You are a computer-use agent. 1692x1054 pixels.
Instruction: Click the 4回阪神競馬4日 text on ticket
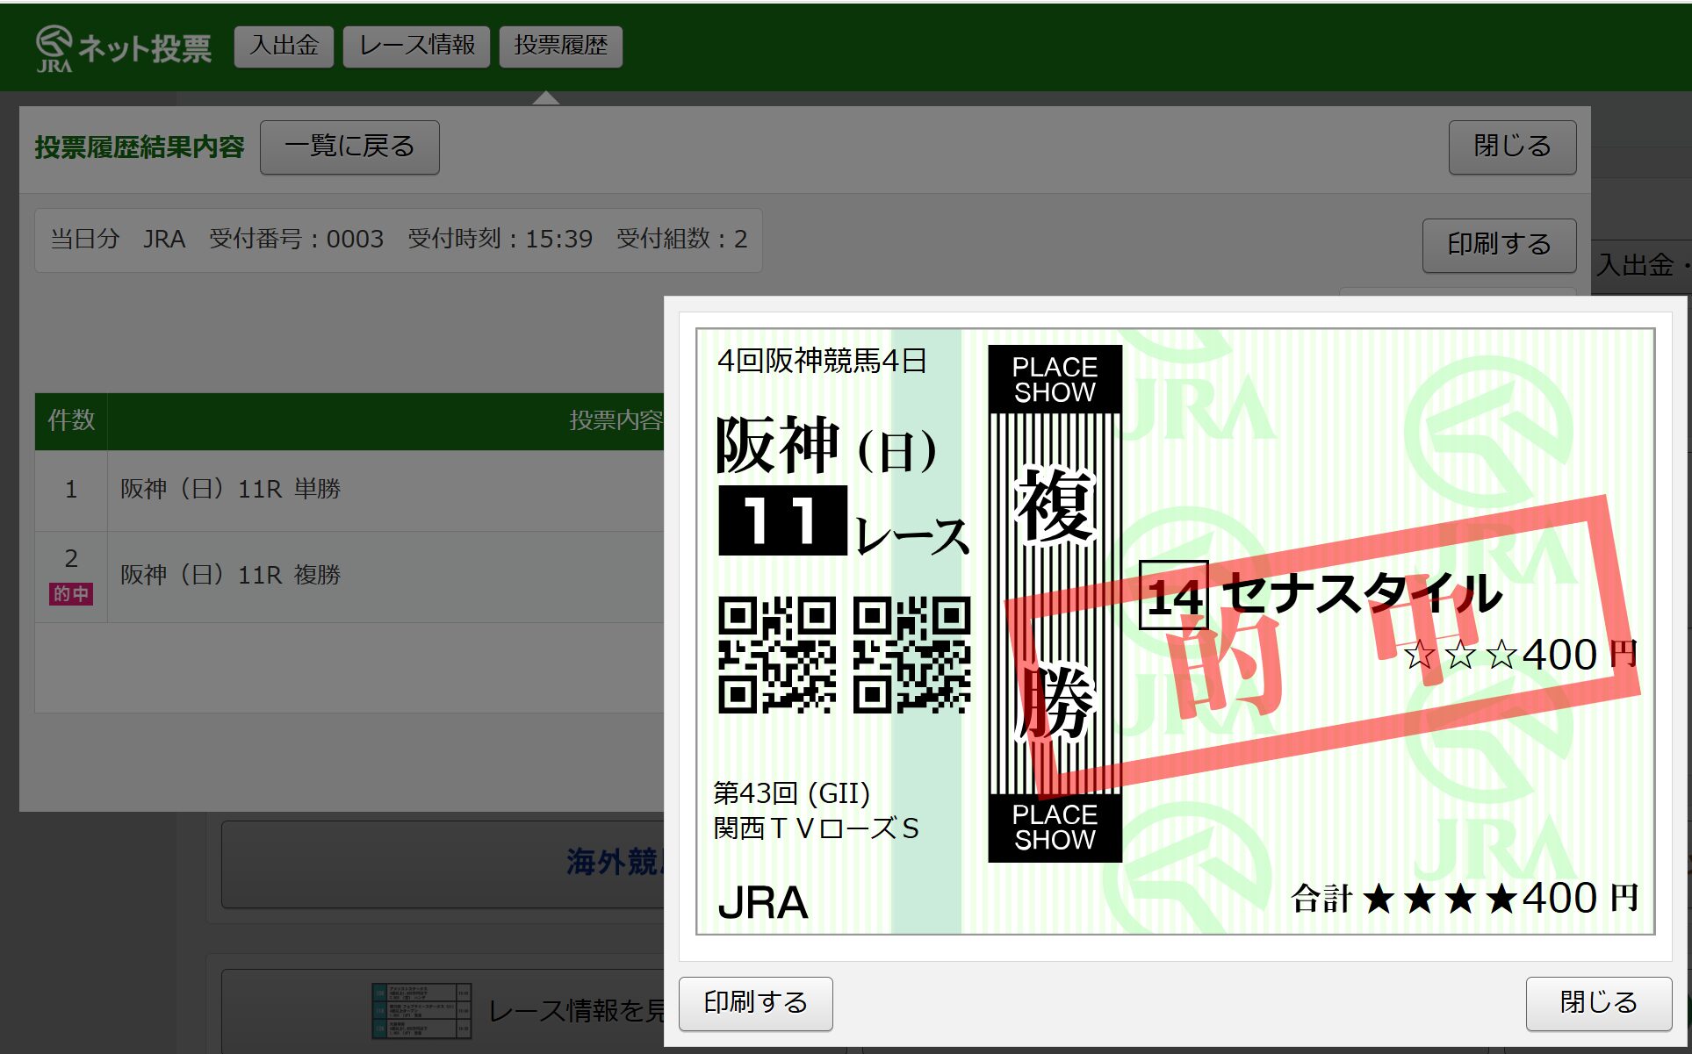coord(822,361)
